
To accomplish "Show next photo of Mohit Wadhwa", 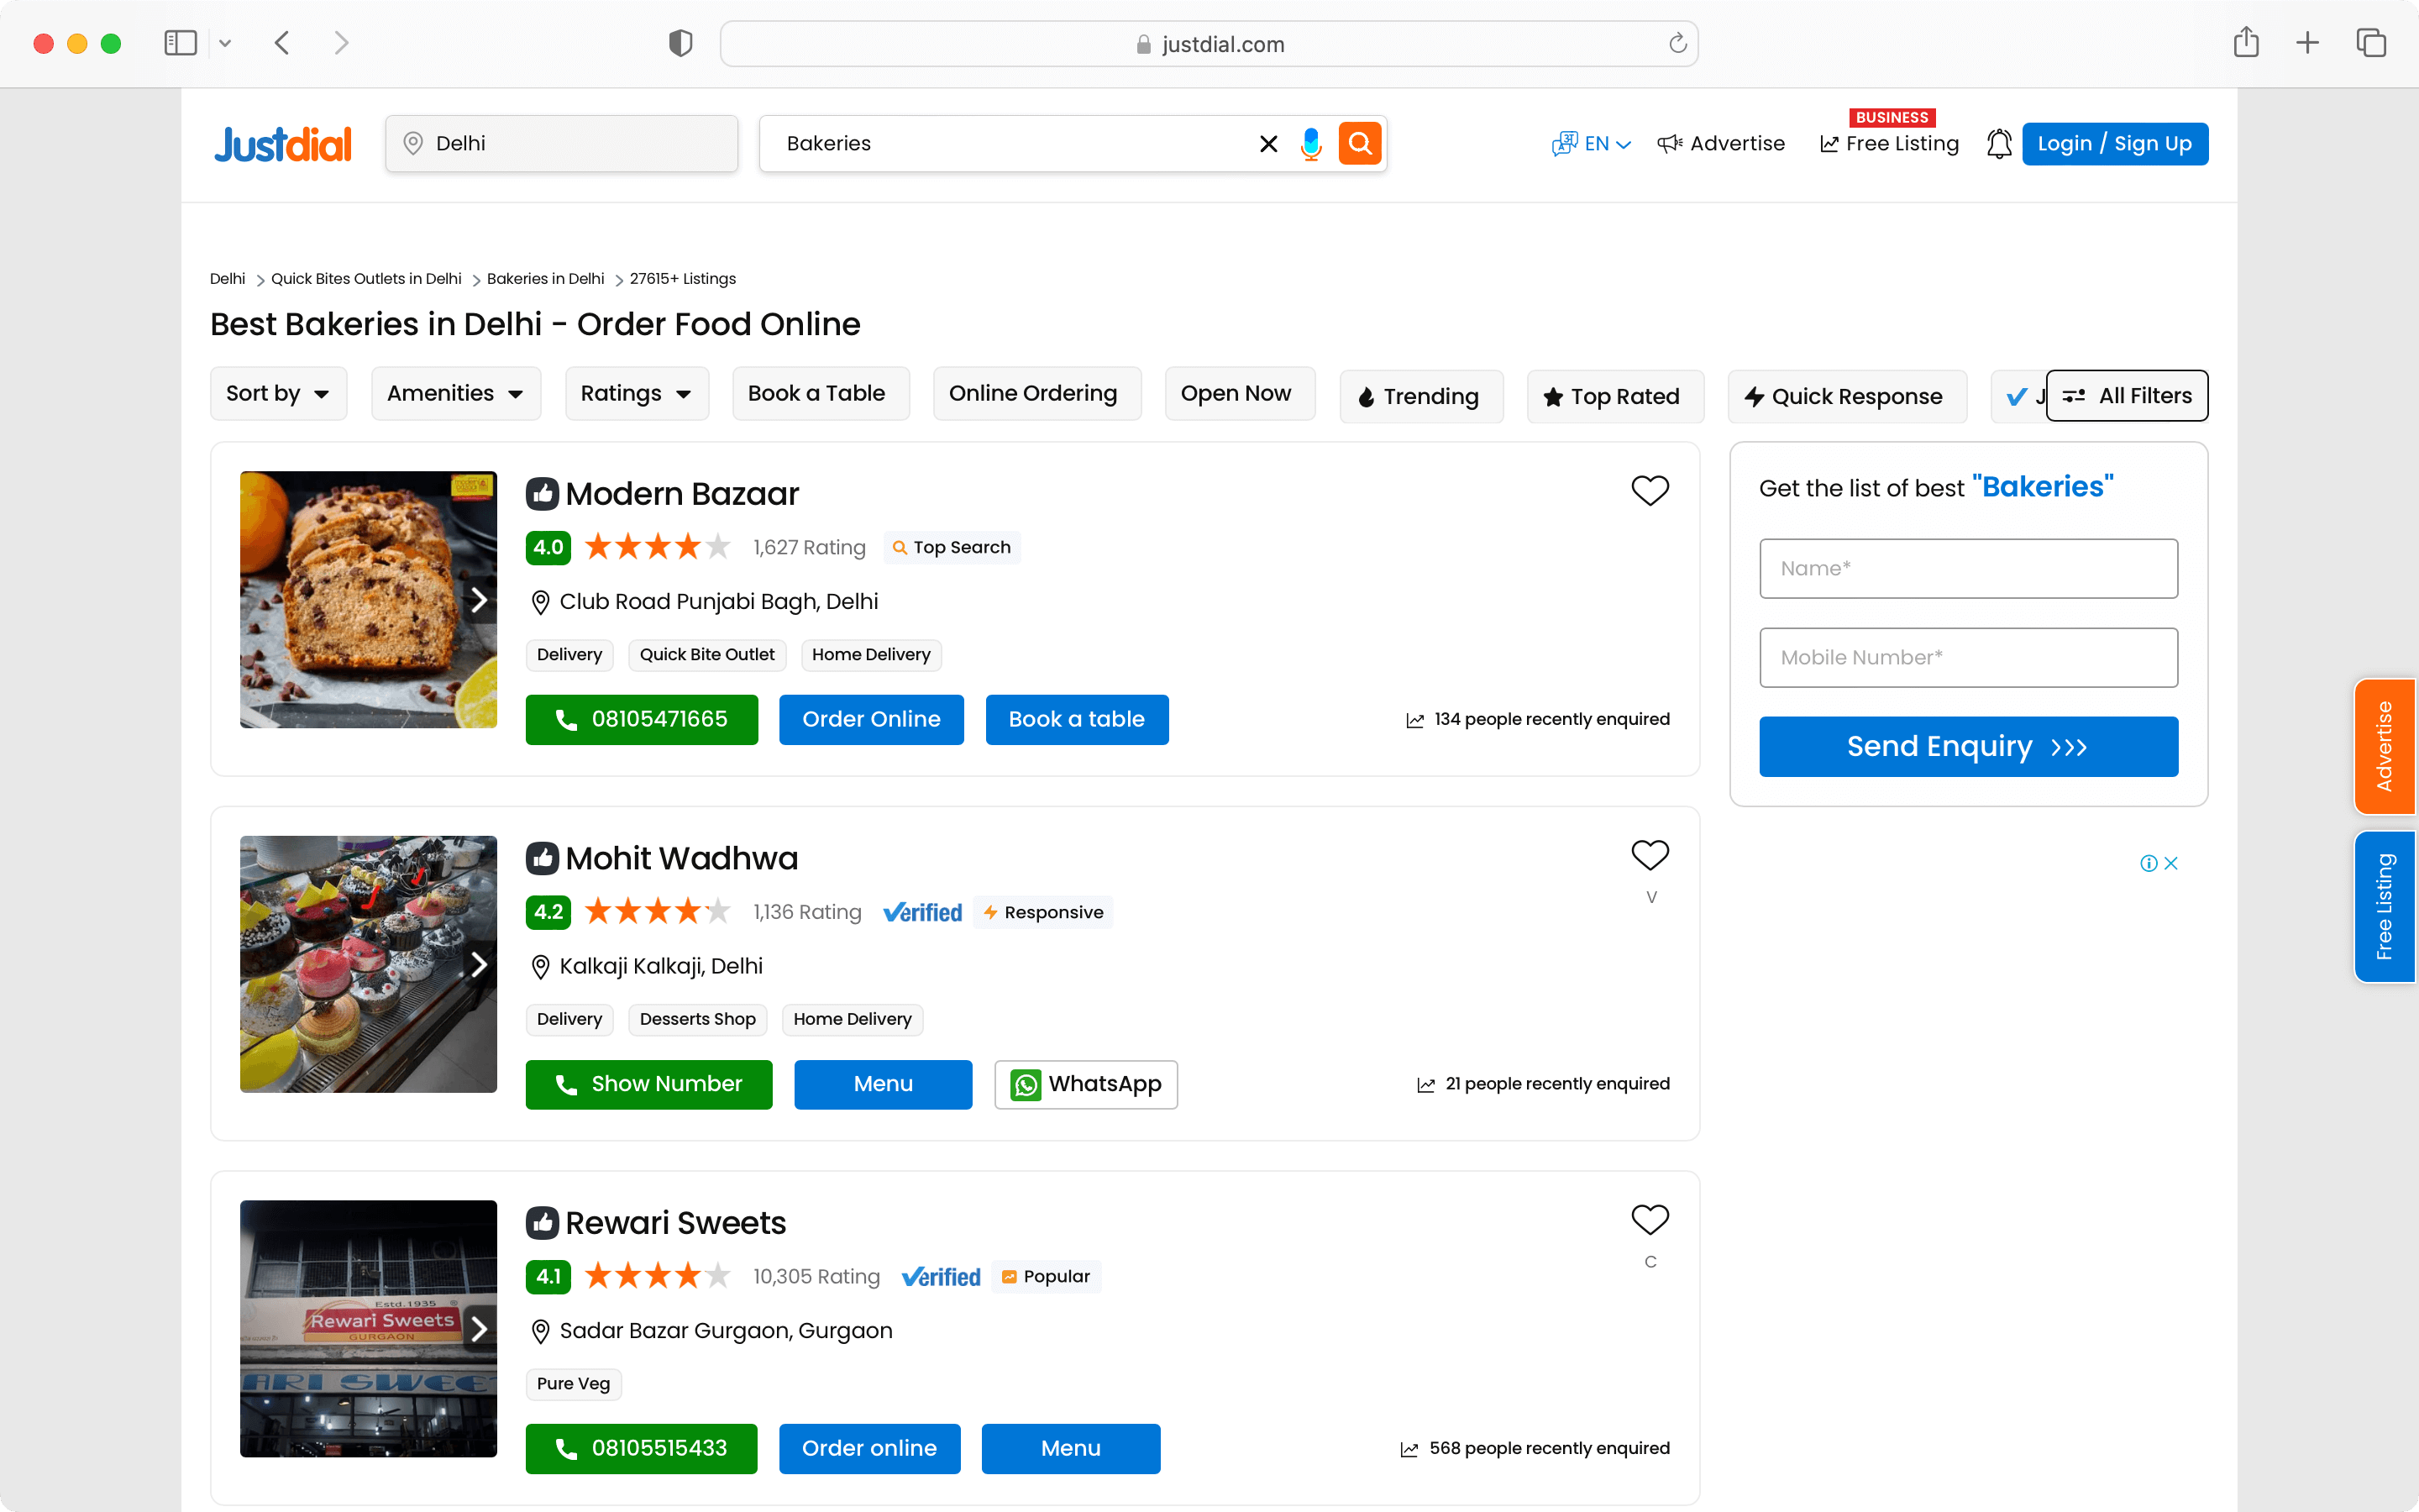I will [480, 965].
